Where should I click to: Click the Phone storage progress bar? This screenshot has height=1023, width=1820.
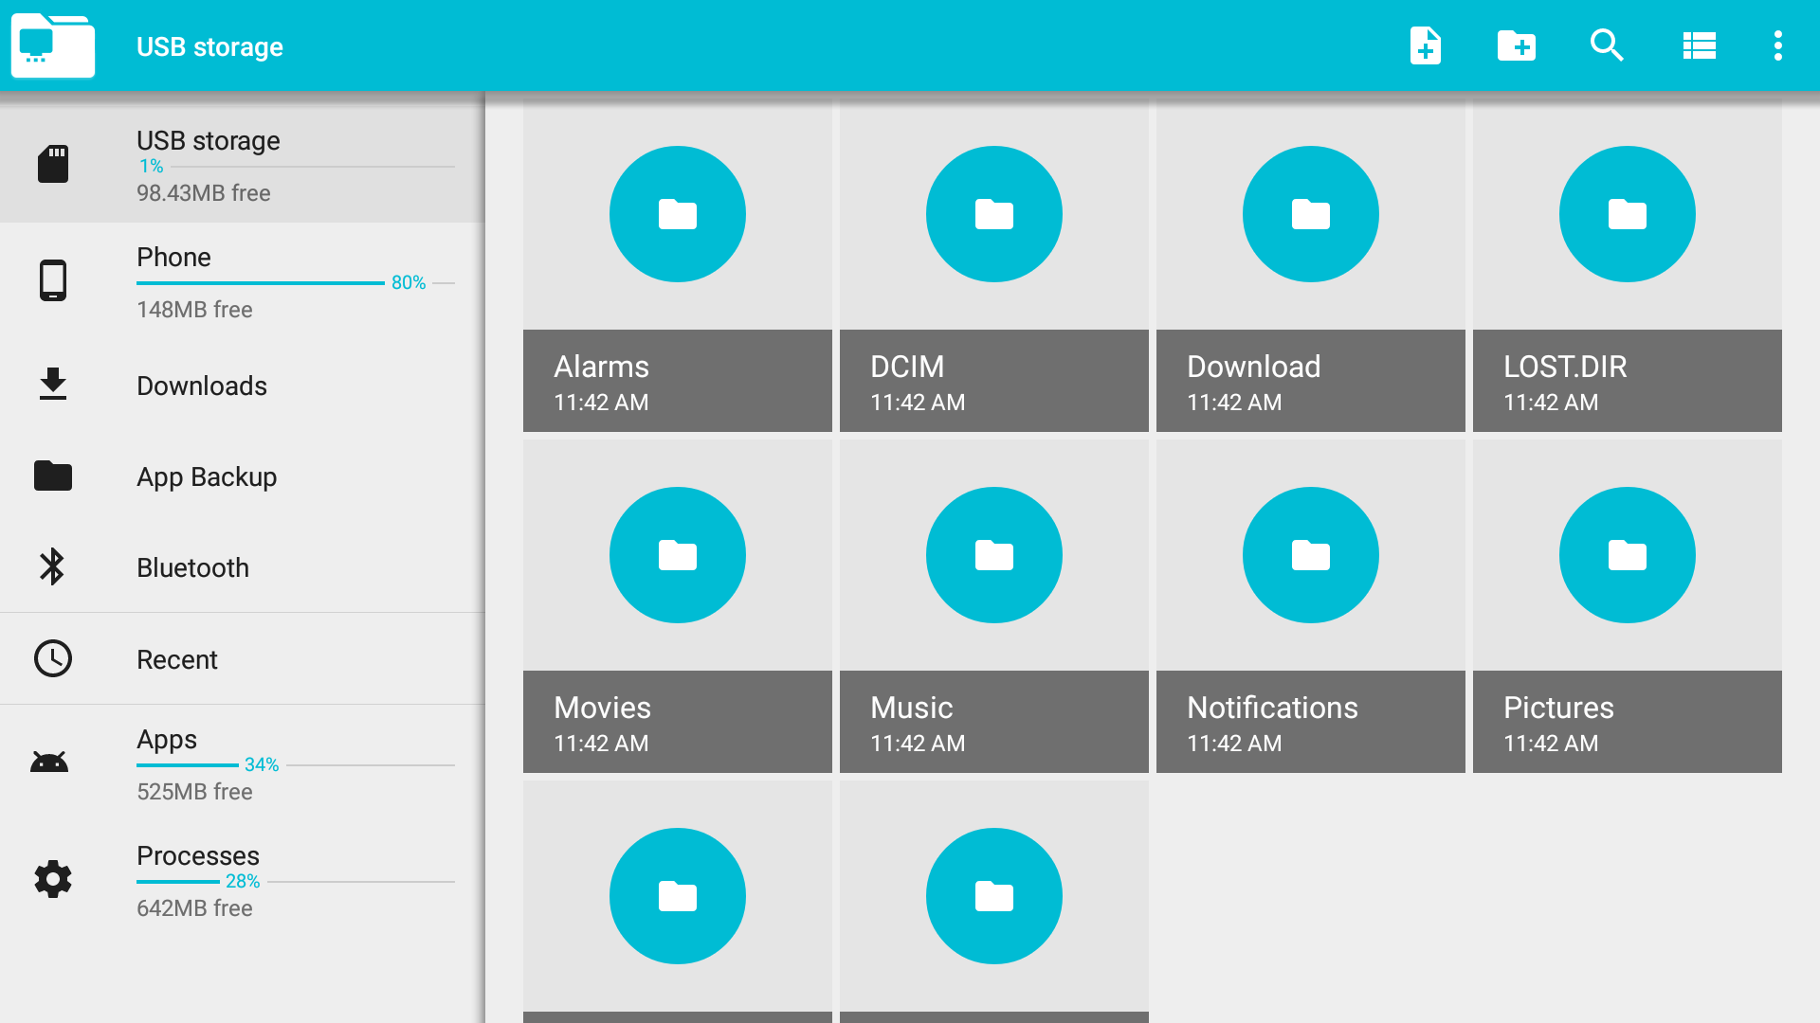click(258, 282)
